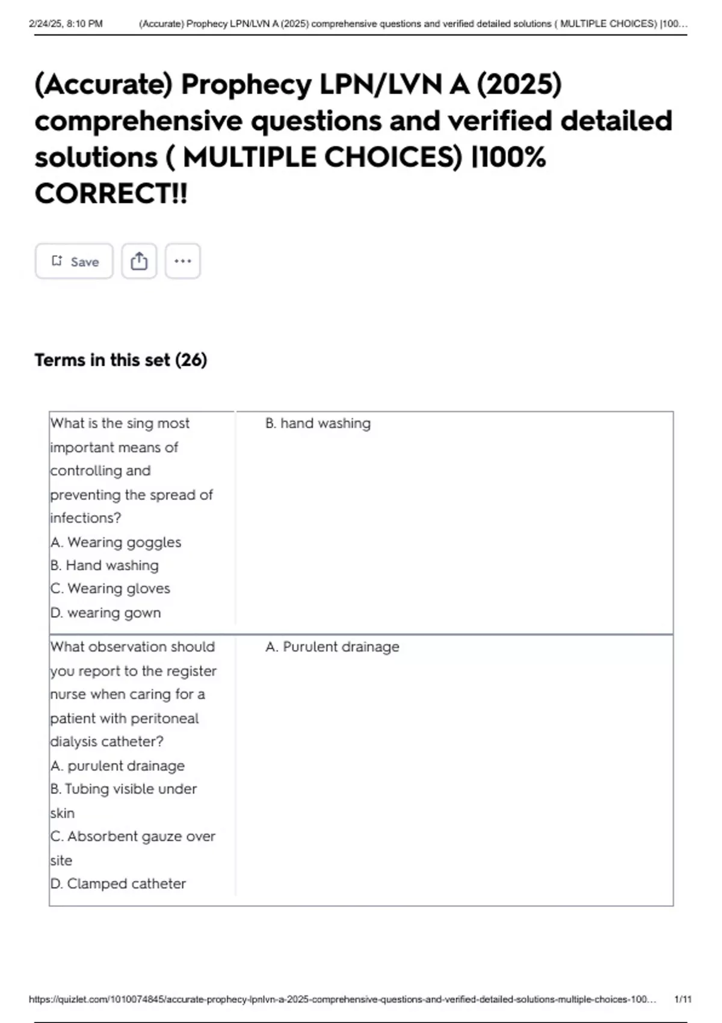The height and width of the screenshot is (1023, 722).
Task: Open the share icon button
Action: pos(139,261)
